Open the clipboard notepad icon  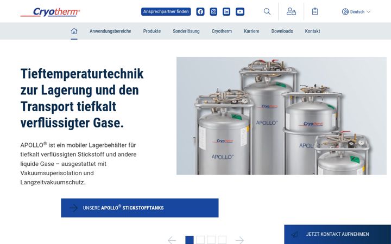coord(315,11)
